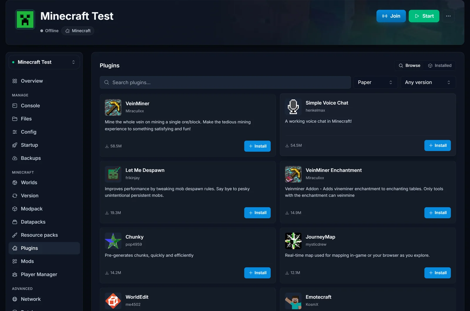Start the server with Start button
The height and width of the screenshot is (311, 470).
pyautogui.click(x=424, y=16)
